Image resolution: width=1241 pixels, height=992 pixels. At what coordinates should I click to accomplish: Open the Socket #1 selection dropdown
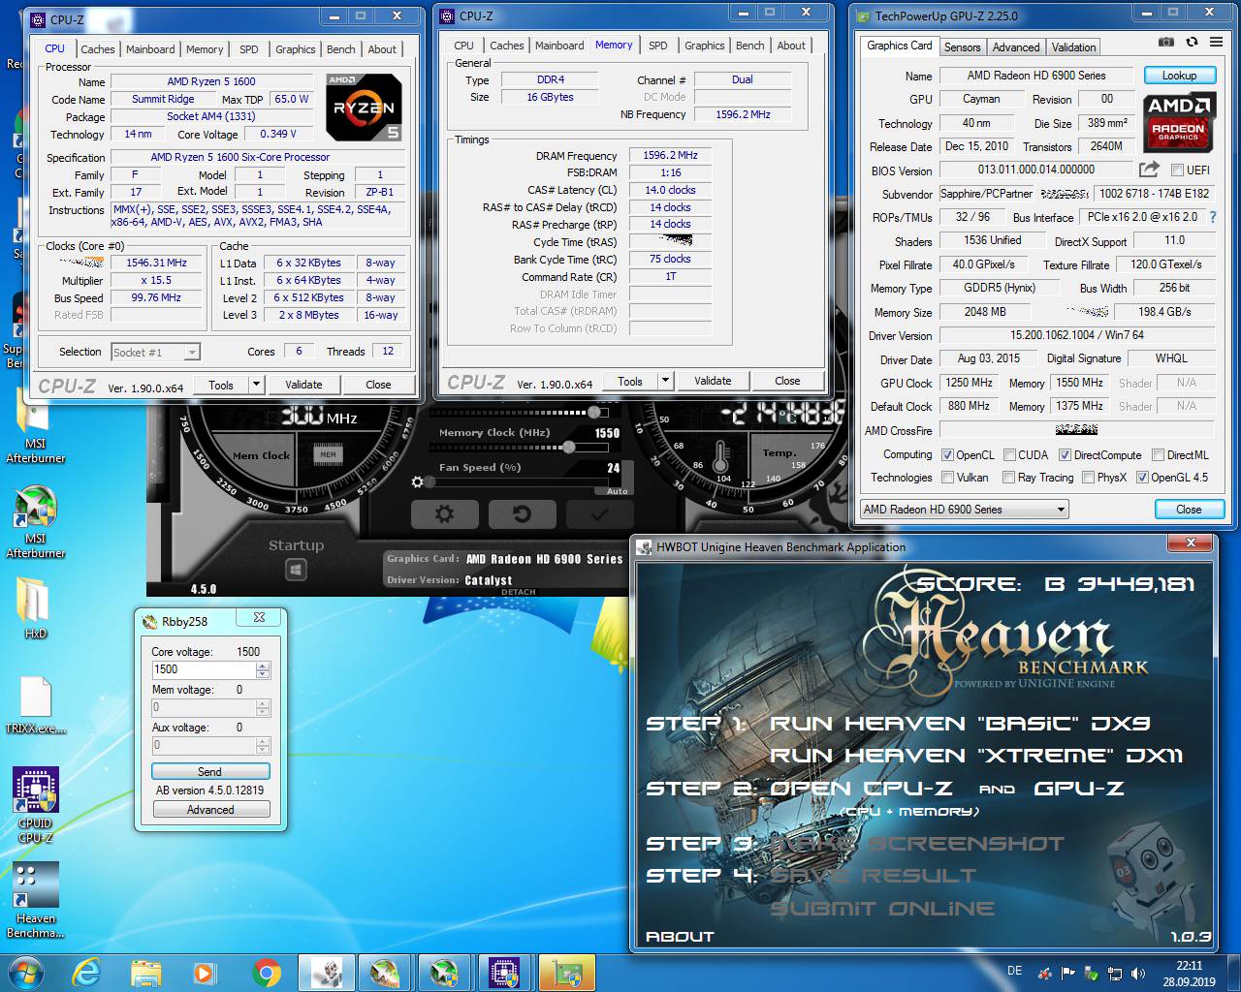155,352
